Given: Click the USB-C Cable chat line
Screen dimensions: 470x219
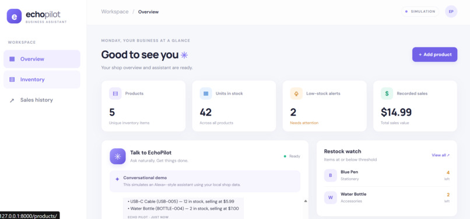Looking at the screenshot, I should pos(181,201).
